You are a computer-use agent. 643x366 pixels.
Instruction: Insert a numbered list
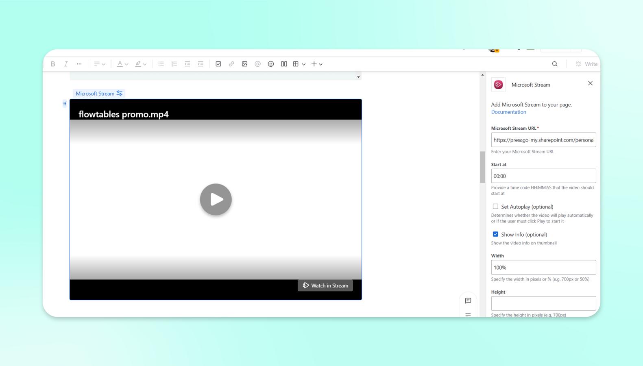point(174,64)
